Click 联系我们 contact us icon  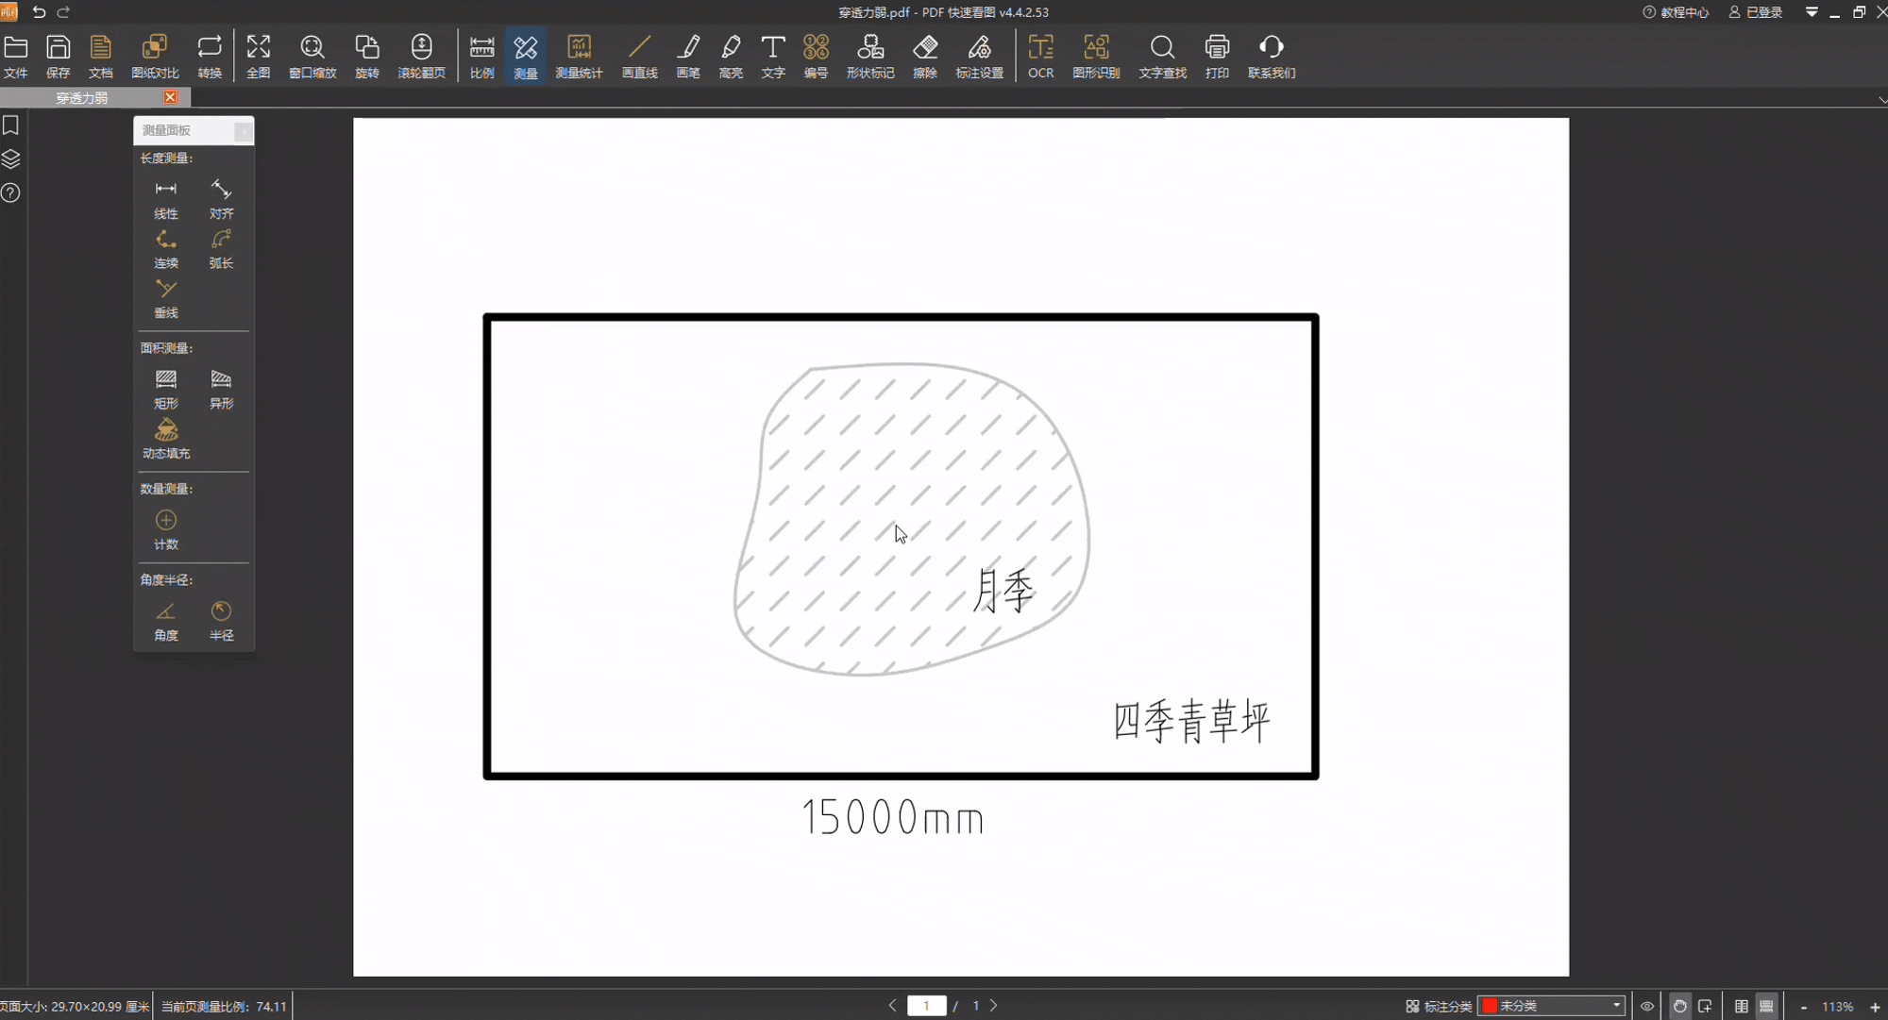tap(1272, 57)
